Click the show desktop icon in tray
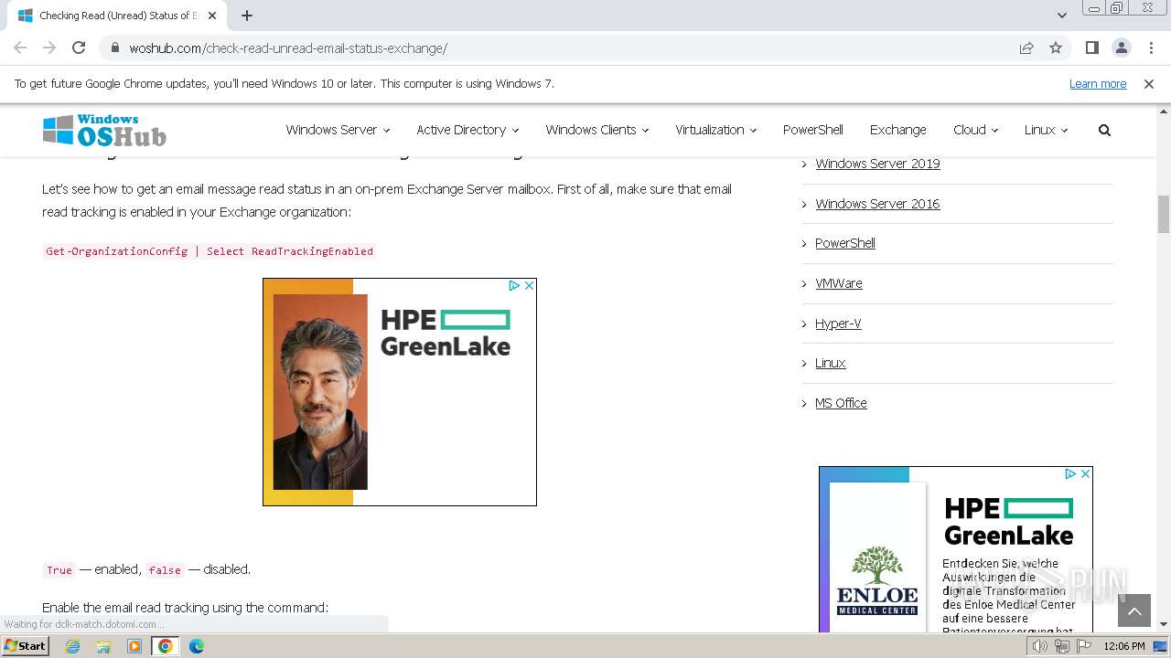Viewport: 1171px width, 658px height. point(1160,646)
